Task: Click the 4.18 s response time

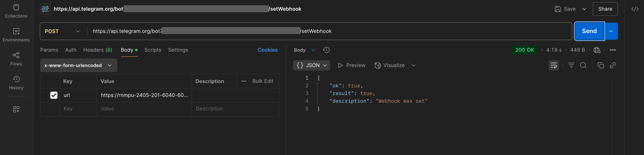Action: pos(554,50)
